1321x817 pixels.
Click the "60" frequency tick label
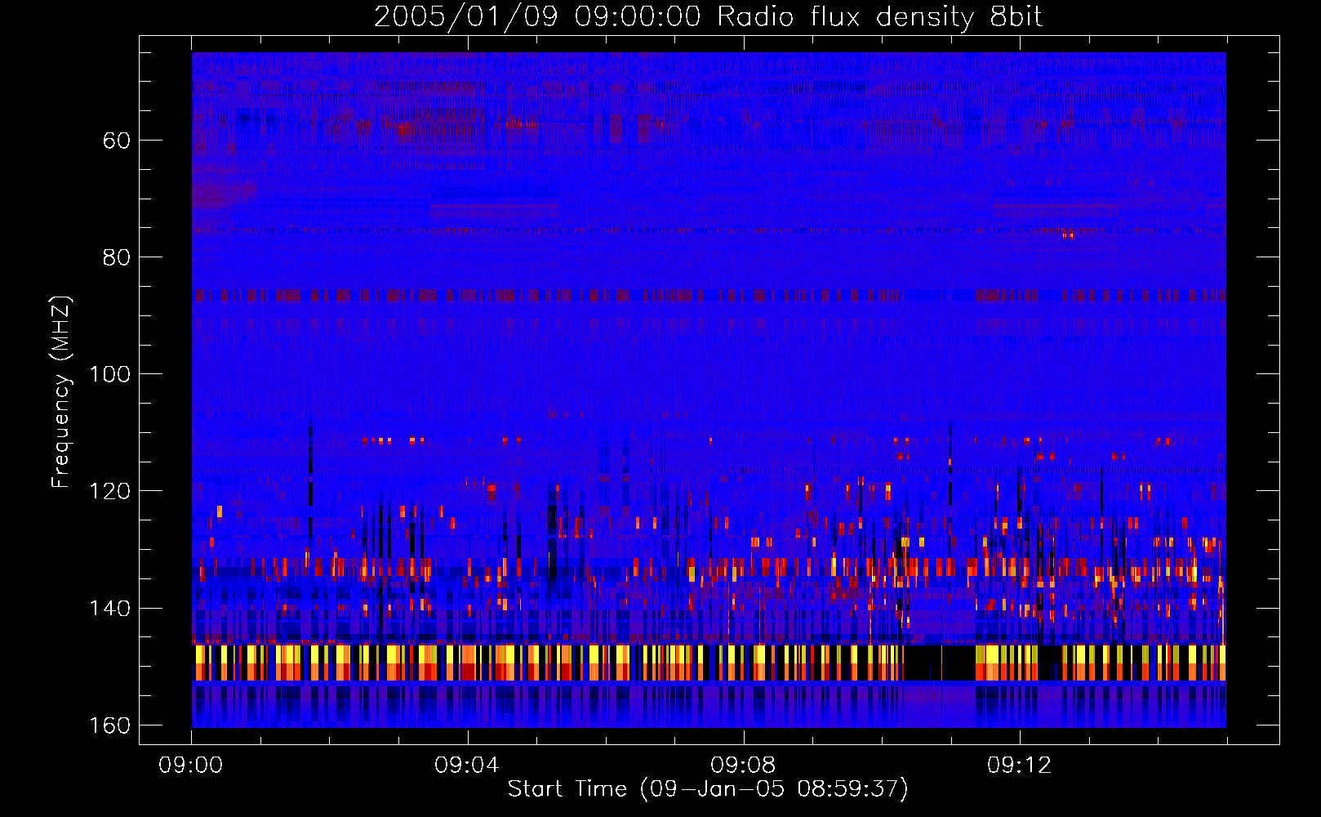[116, 141]
